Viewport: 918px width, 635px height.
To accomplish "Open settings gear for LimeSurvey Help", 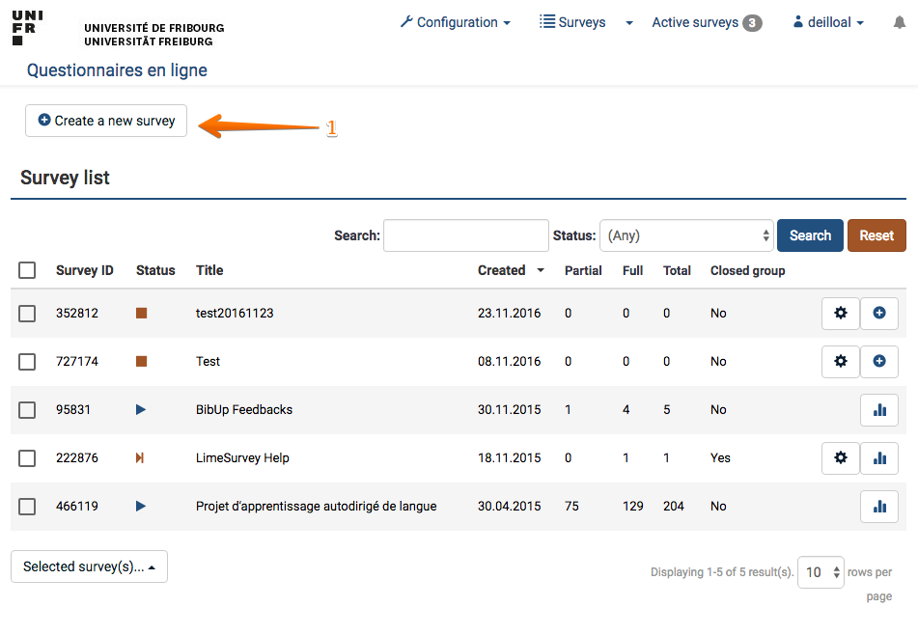I will [x=840, y=458].
